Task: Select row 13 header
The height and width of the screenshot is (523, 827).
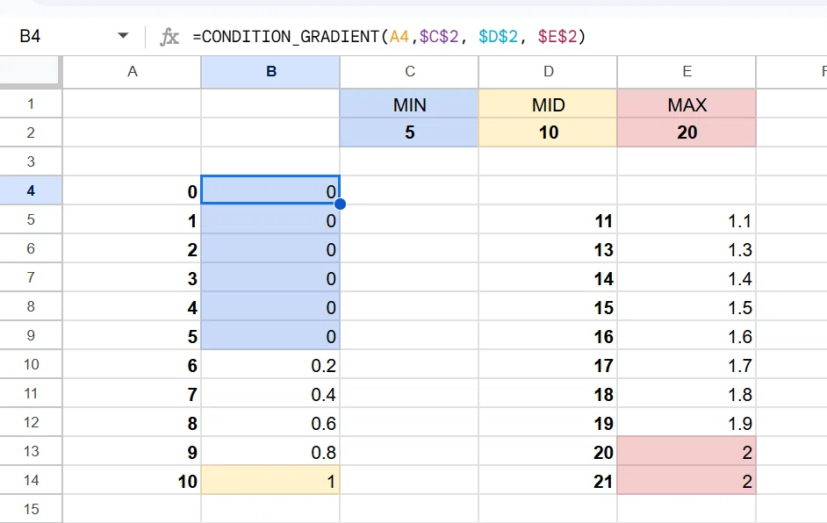Action: pos(31,451)
